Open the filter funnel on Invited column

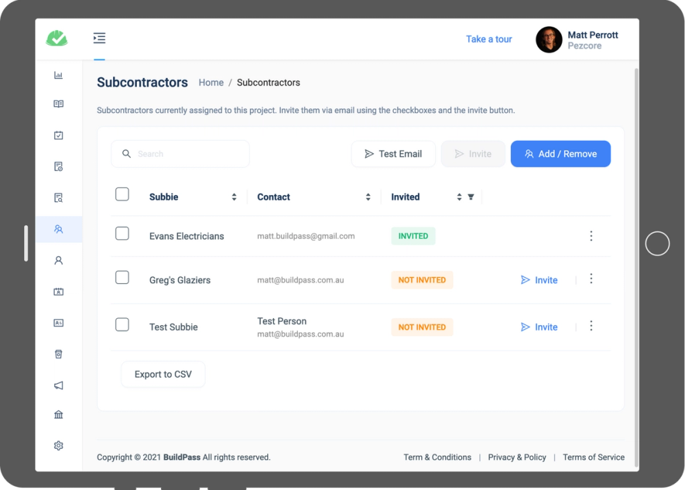pyautogui.click(x=471, y=196)
